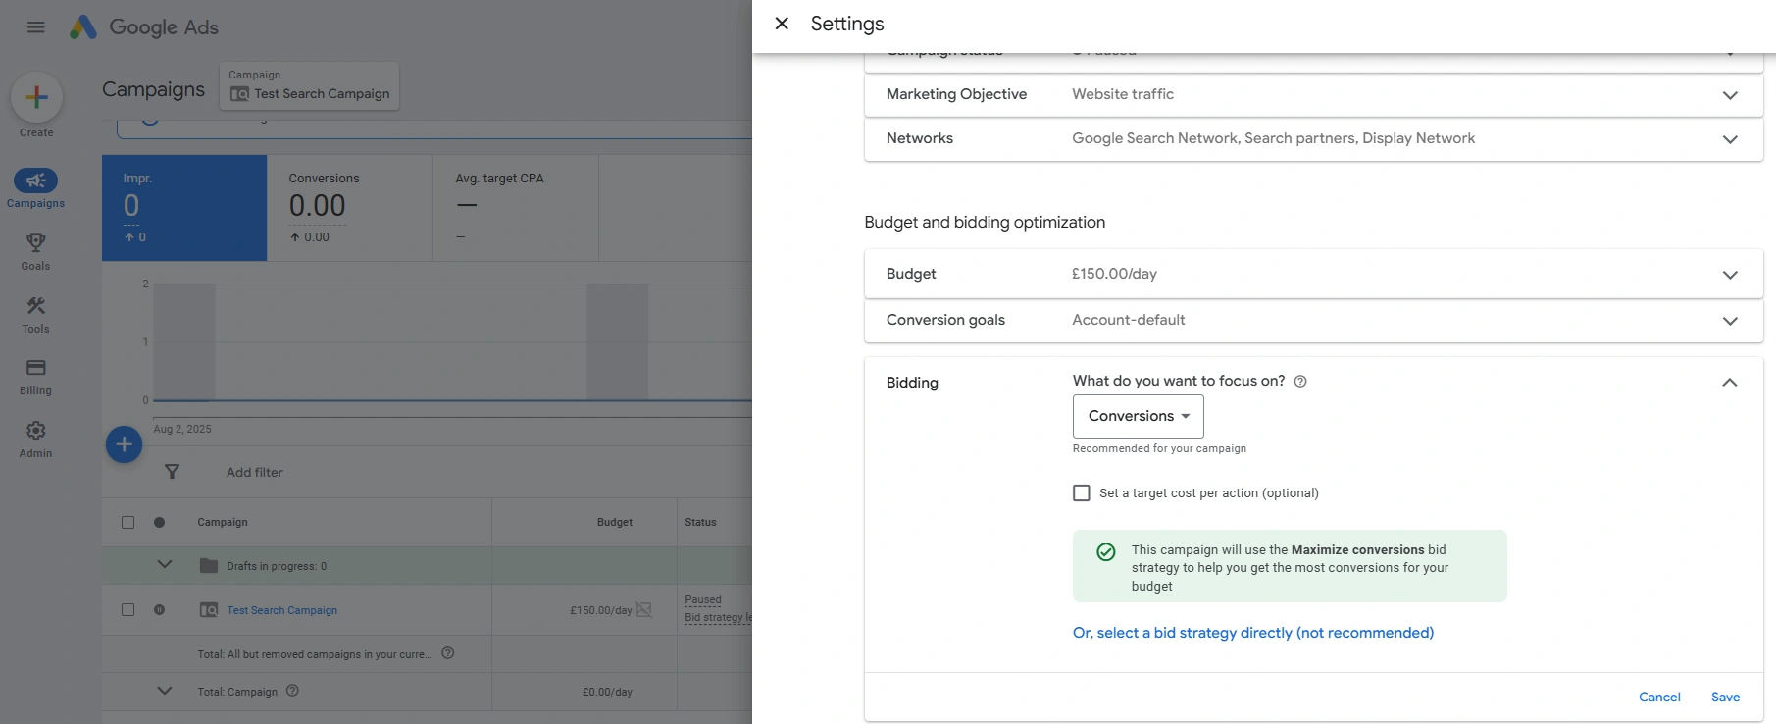The width and height of the screenshot is (1776, 724).
Task: Expand the Total: Campaign row
Action: [x=165, y=691]
